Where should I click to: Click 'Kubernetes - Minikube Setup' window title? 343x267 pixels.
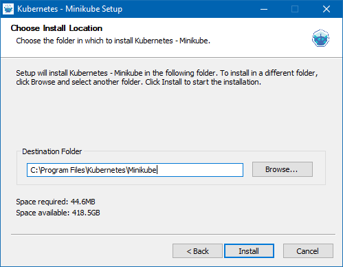pos(70,9)
